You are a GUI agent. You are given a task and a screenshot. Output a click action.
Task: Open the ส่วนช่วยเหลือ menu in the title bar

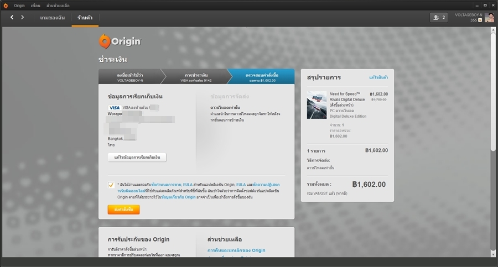click(58, 6)
